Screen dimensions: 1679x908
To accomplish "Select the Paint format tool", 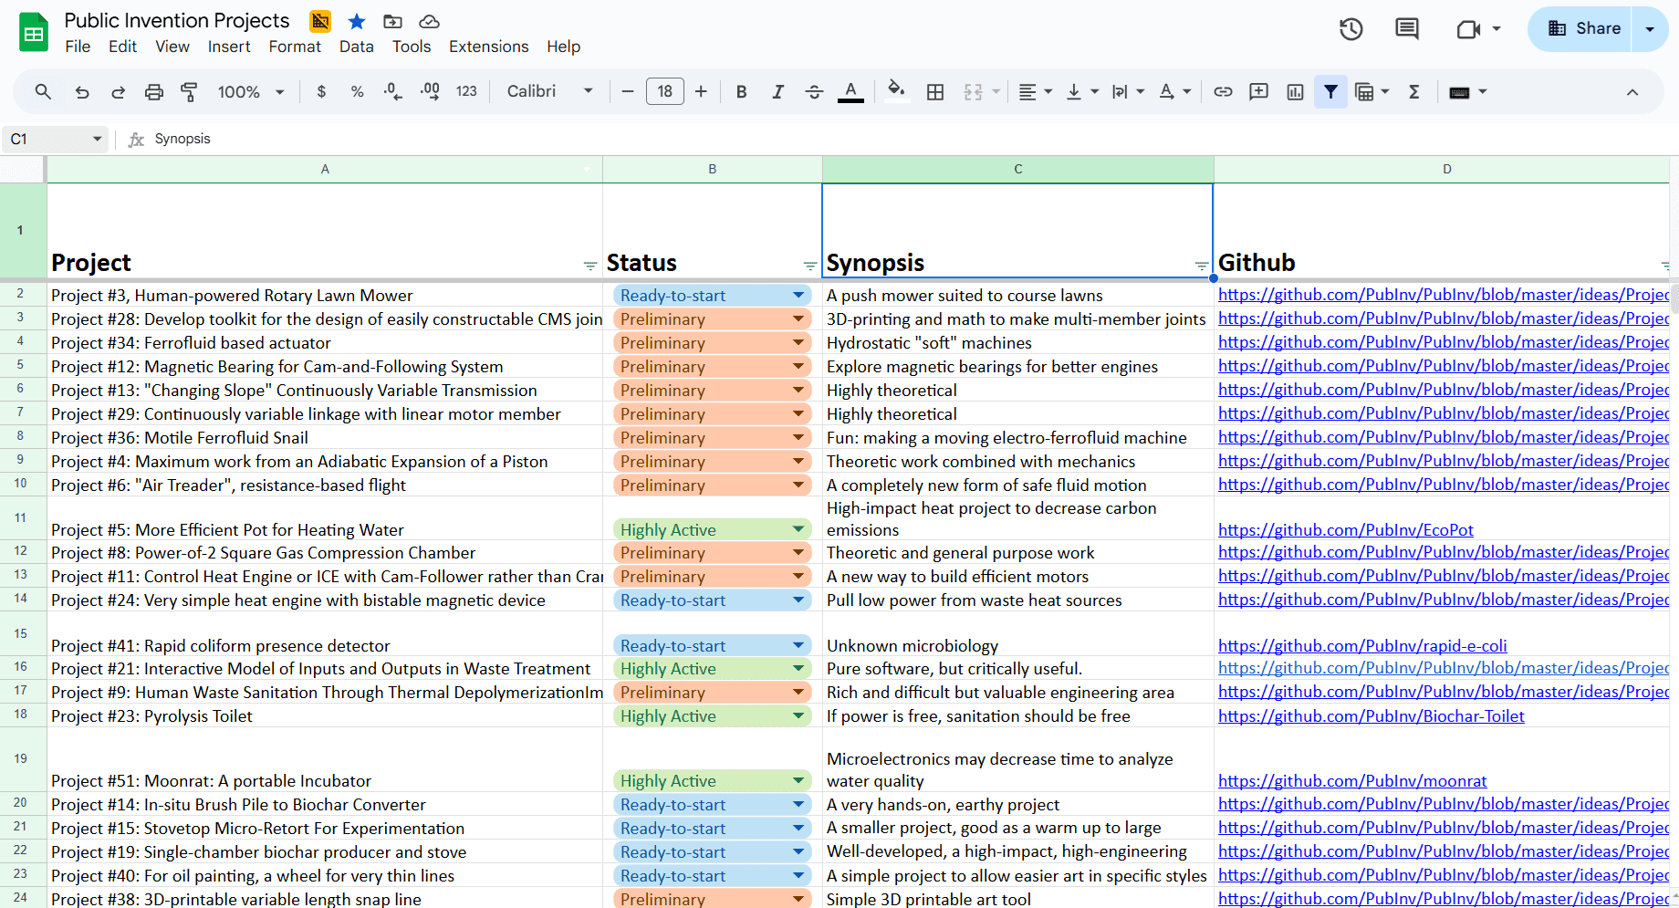I will click(x=189, y=92).
